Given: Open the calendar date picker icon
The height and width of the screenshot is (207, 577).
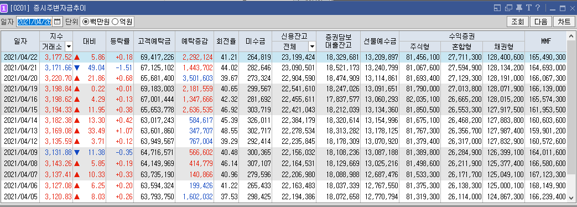Looking at the screenshot, I should click(x=57, y=22).
